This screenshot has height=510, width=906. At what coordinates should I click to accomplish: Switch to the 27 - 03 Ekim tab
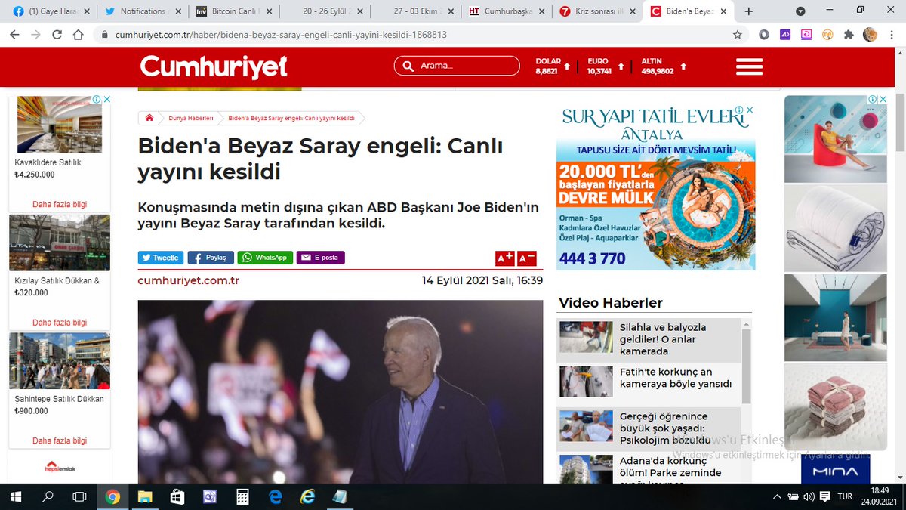tap(414, 11)
